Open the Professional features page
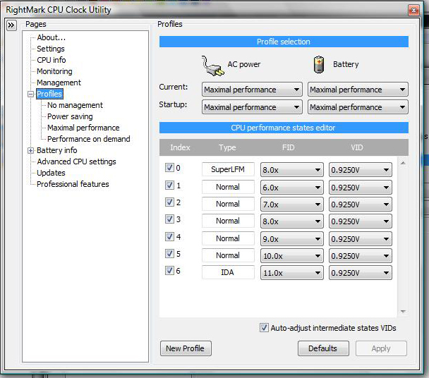 click(73, 184)
